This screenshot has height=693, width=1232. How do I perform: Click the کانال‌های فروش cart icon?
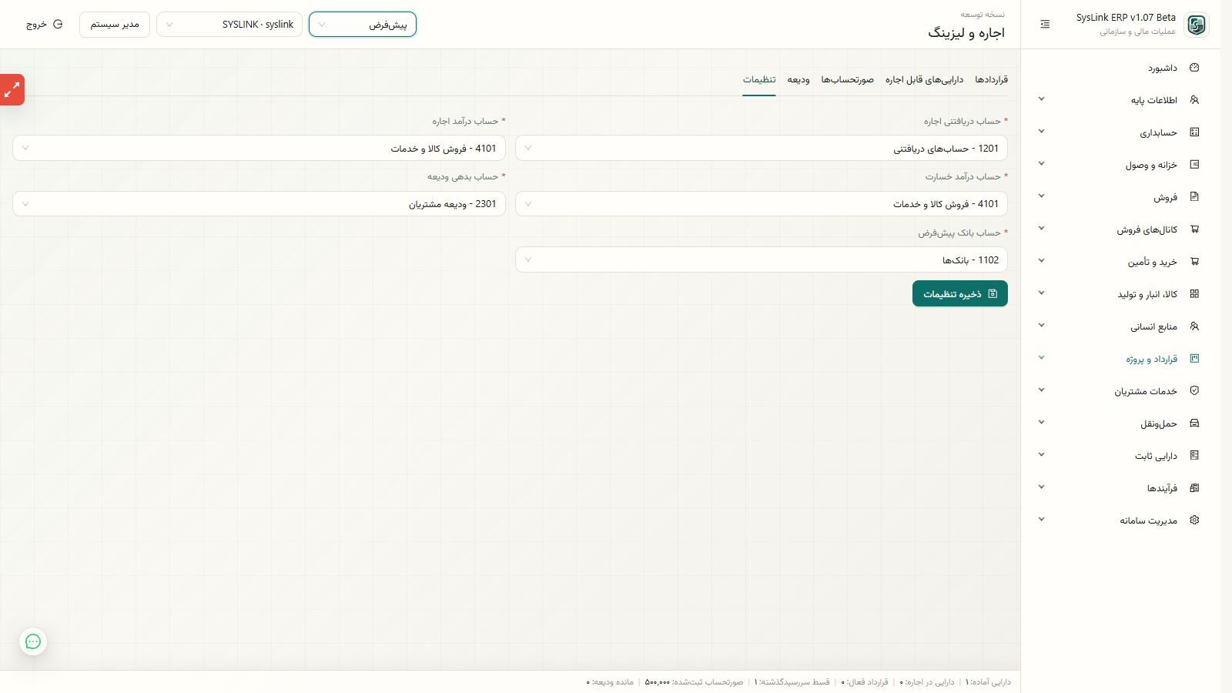click(x=1194, y=229)
